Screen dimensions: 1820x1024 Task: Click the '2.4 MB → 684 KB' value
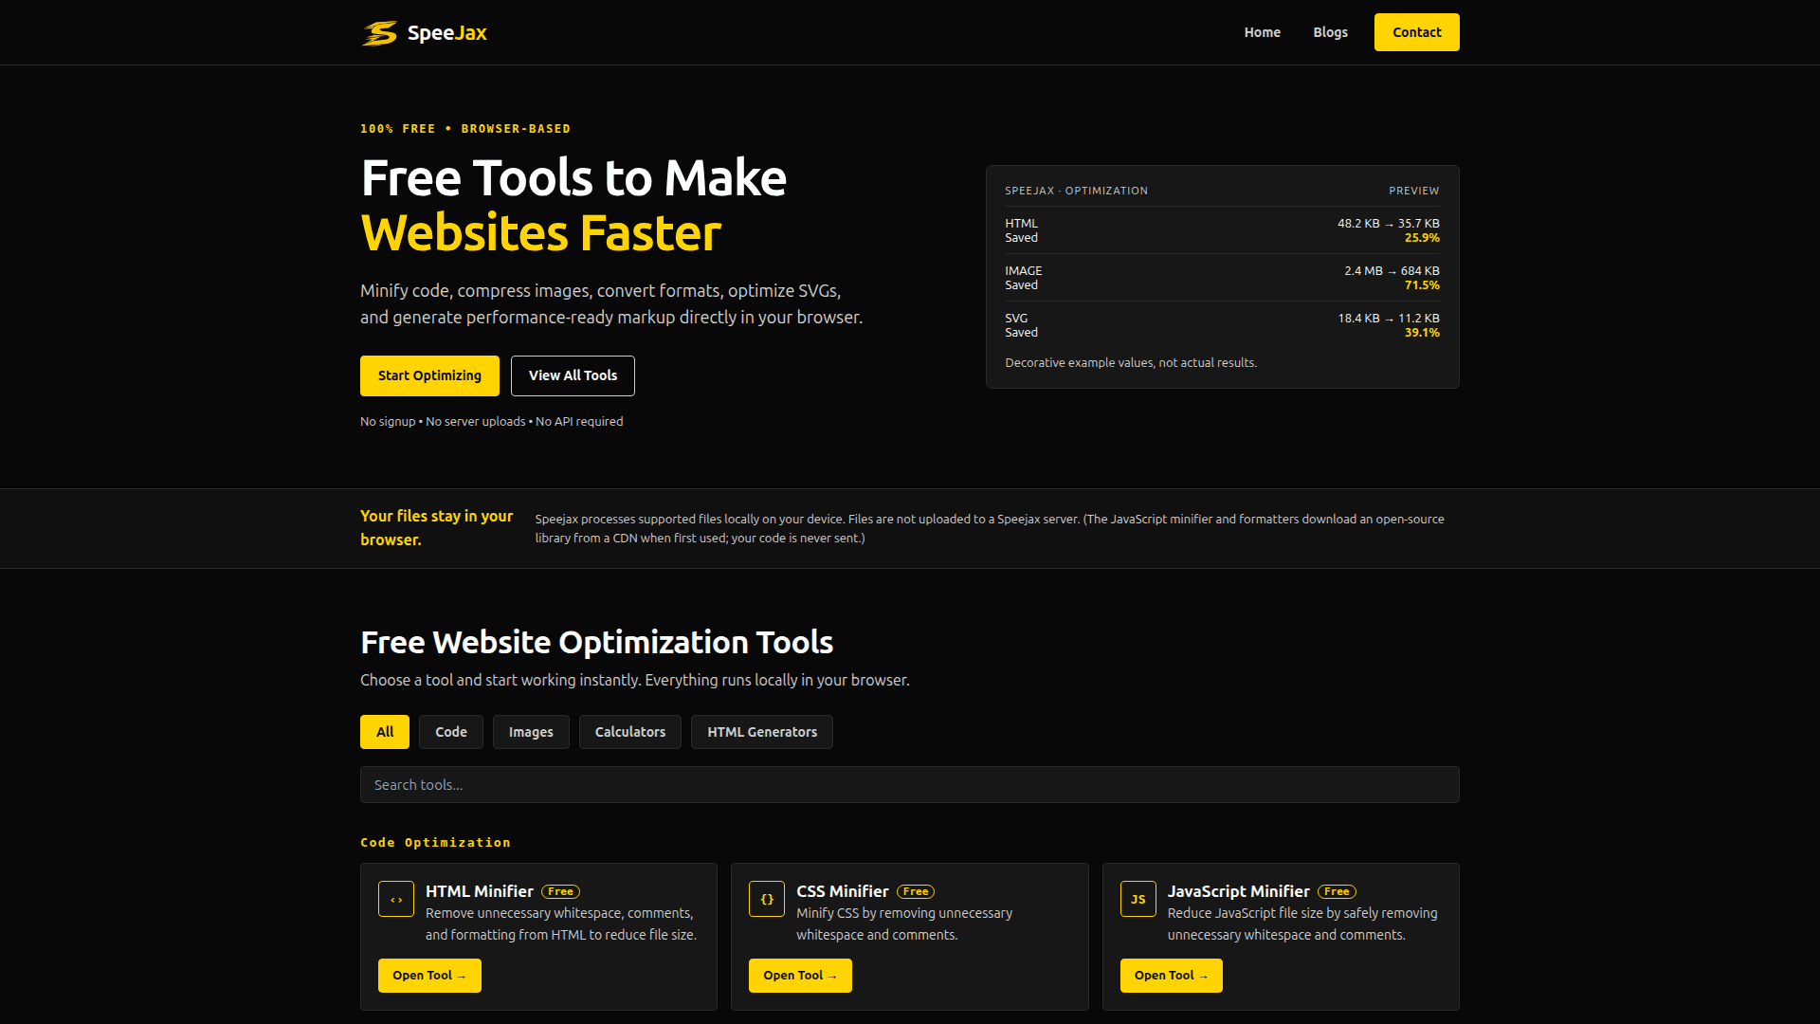1392,271
